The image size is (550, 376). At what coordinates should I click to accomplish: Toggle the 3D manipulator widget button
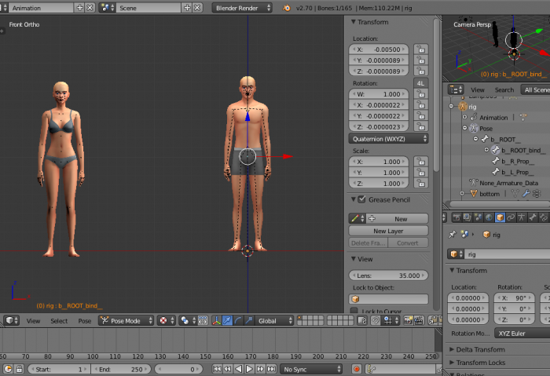(217, 321)
